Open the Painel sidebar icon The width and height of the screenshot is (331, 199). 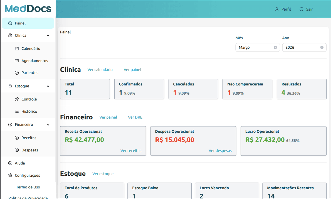[x=10, y=23]
